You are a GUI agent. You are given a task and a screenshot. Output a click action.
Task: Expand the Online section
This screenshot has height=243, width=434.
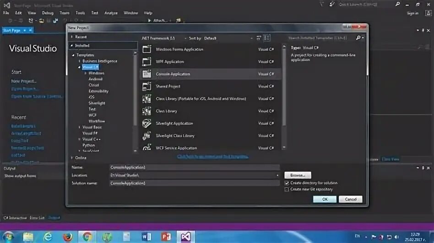(x=72, y=158)
